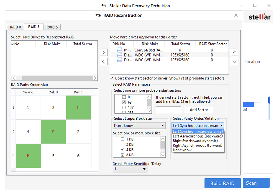Close the RAID Reconstruction dialog
This screenshot has width=277, height=193.
pyautogui.click(x=236, y=15)
